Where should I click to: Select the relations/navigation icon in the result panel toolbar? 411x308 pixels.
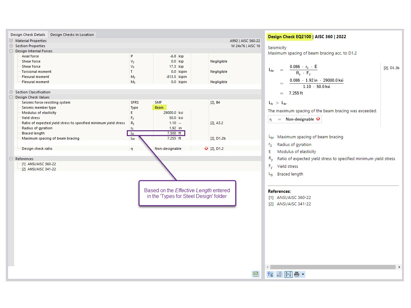pyautogui.click(x=270, y=274)
